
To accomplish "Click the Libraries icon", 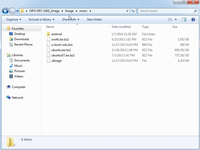I will [9, 55].
